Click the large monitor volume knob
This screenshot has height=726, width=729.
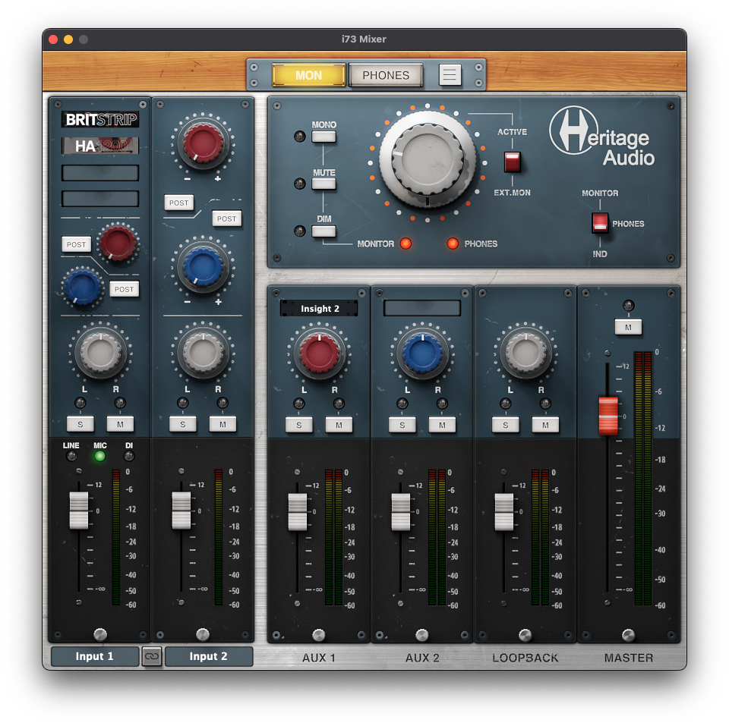point(428,160)
